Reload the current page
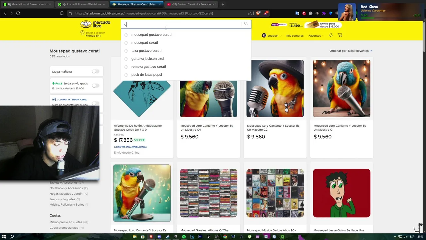Screen dimensions: 426x240 point(18,13)
